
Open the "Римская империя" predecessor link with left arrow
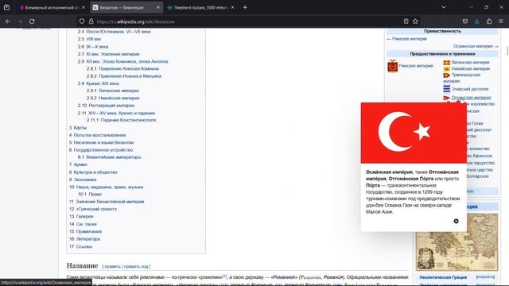(x=406, y=39)
